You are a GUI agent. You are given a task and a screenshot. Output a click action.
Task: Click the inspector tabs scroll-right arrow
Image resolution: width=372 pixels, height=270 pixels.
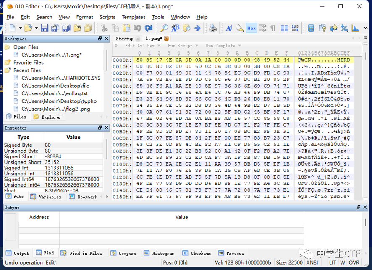coord(107,197)
